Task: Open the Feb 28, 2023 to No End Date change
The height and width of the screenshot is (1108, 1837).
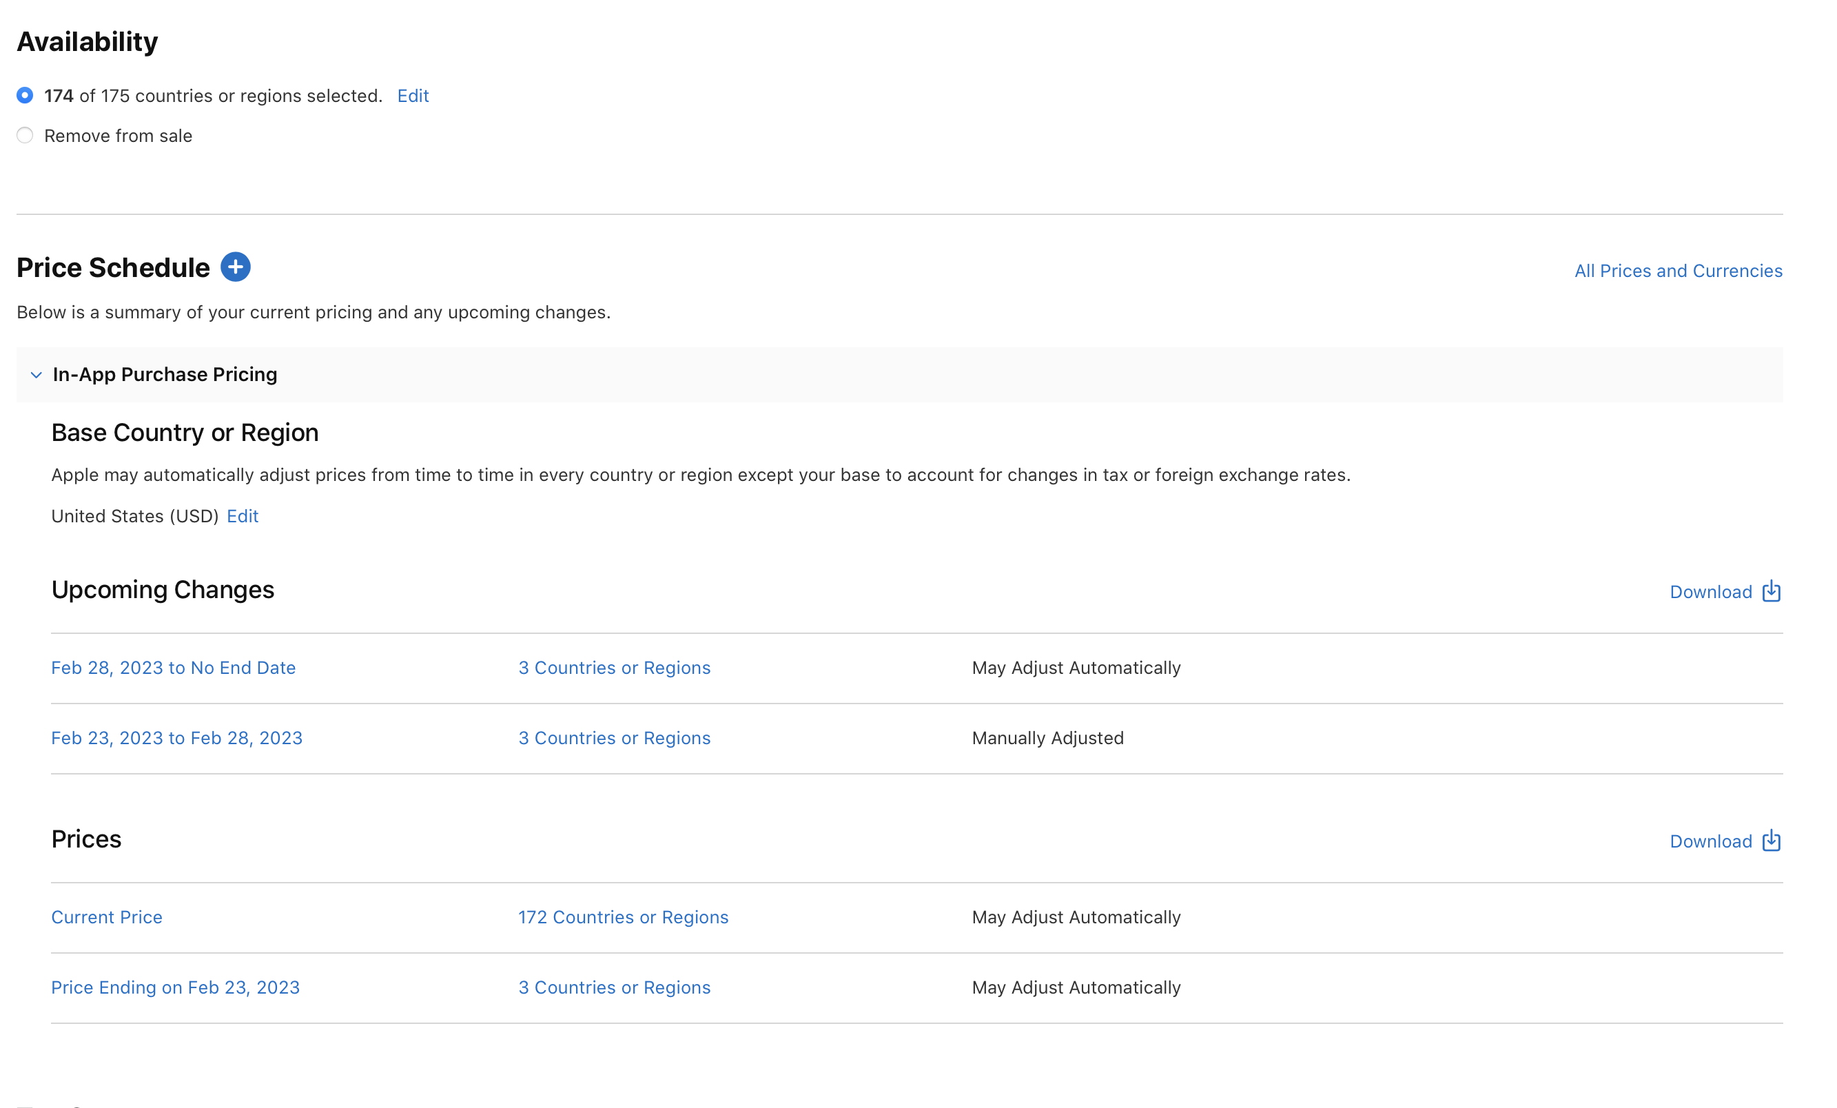Action: pyautogui.click(x=173, y=667)
